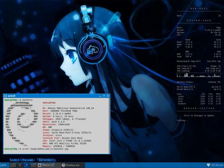This screenshot has height=168, width=224.
Task: Click the conky 'Swap' usage row
Action: click(x=199, y=57)
